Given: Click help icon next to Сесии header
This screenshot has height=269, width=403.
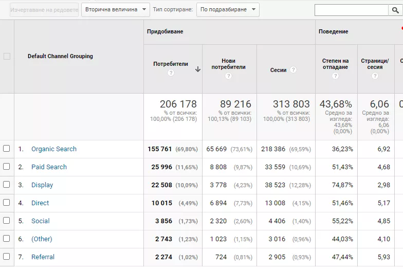Looking at the screenshot, I should tap(293, 70).
